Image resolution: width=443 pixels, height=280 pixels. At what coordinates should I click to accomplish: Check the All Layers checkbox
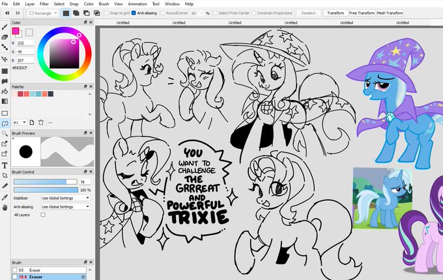tap(43, 214)
